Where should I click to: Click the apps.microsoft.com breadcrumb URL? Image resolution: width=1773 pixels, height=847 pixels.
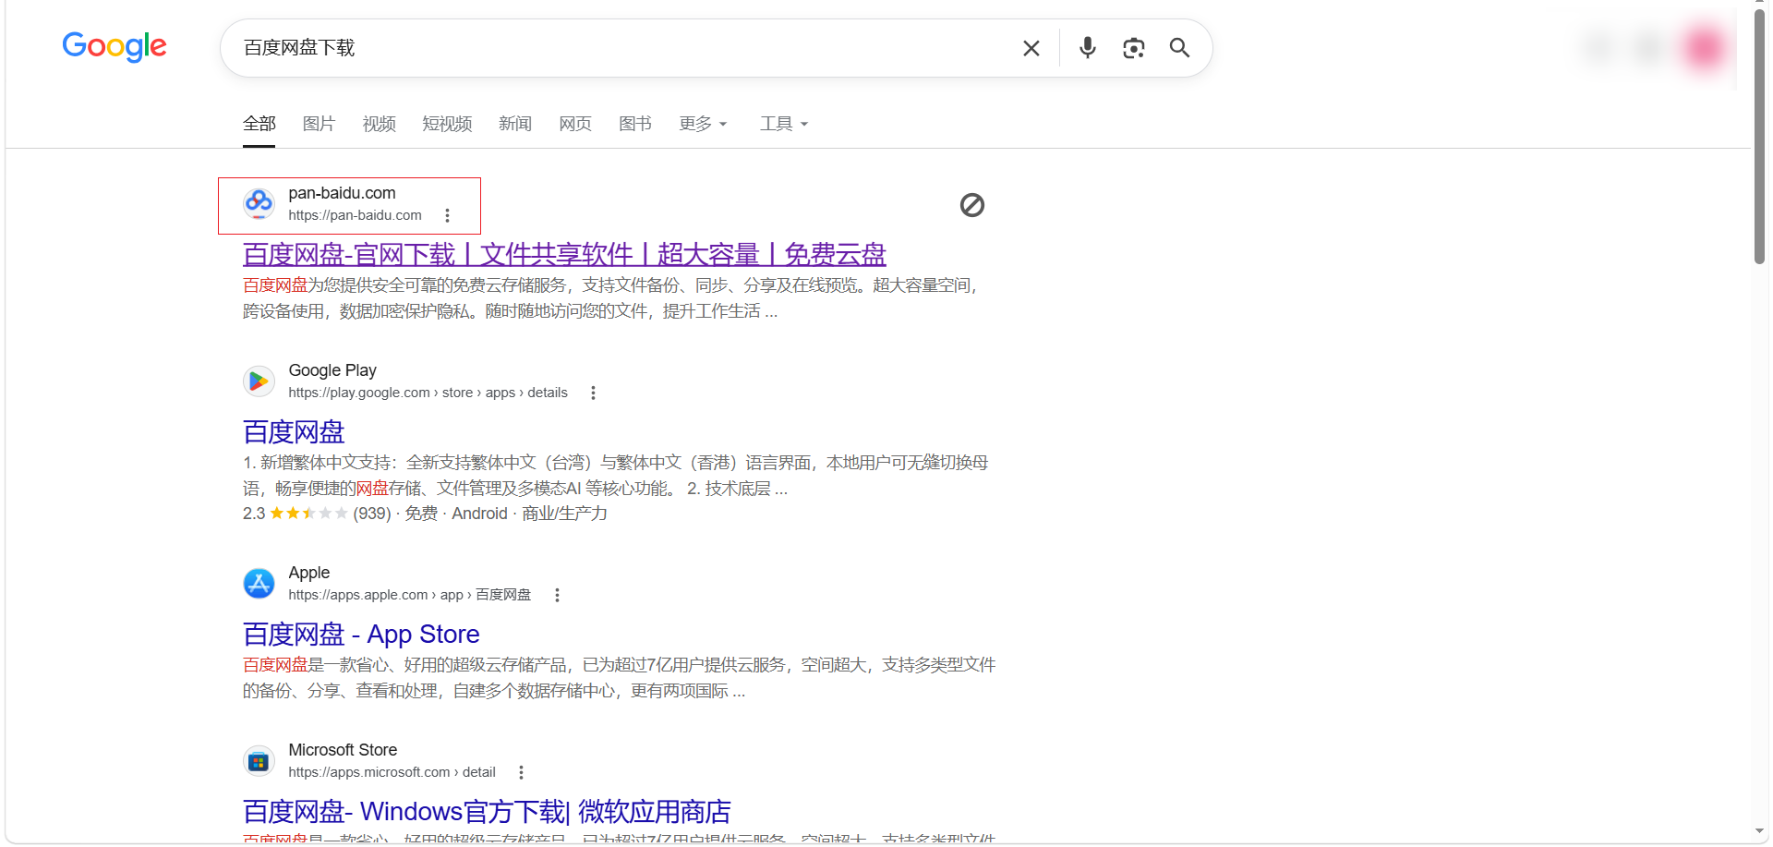tap(392, 772)
